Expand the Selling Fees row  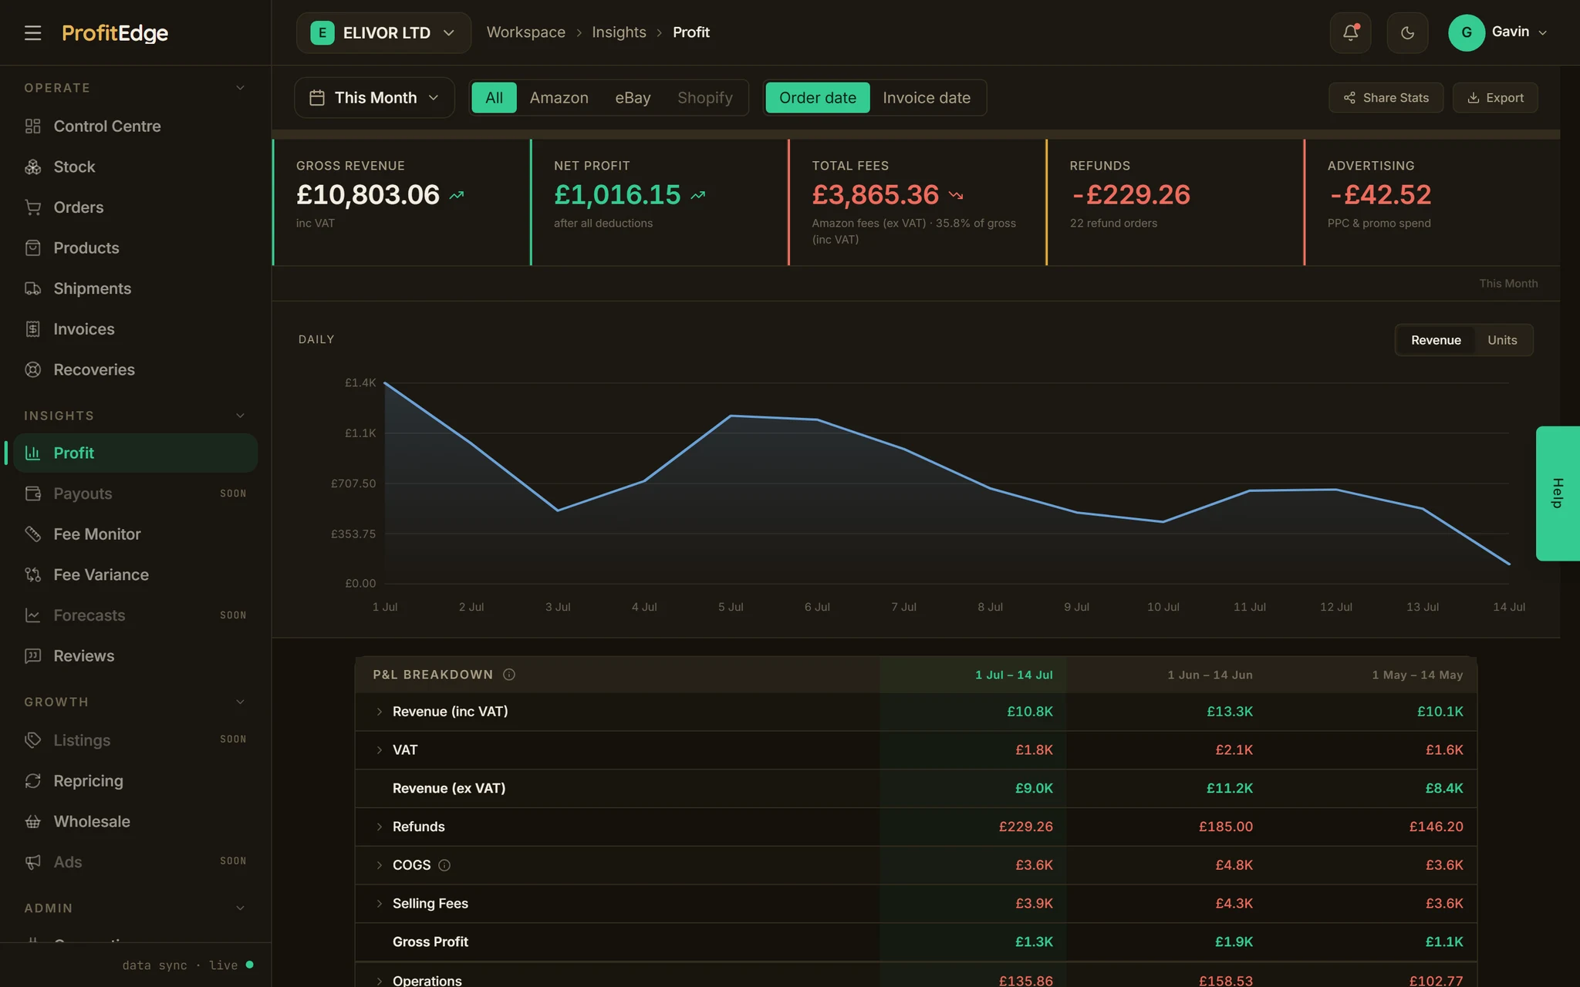pyautogui.click(x=379, y=904)
